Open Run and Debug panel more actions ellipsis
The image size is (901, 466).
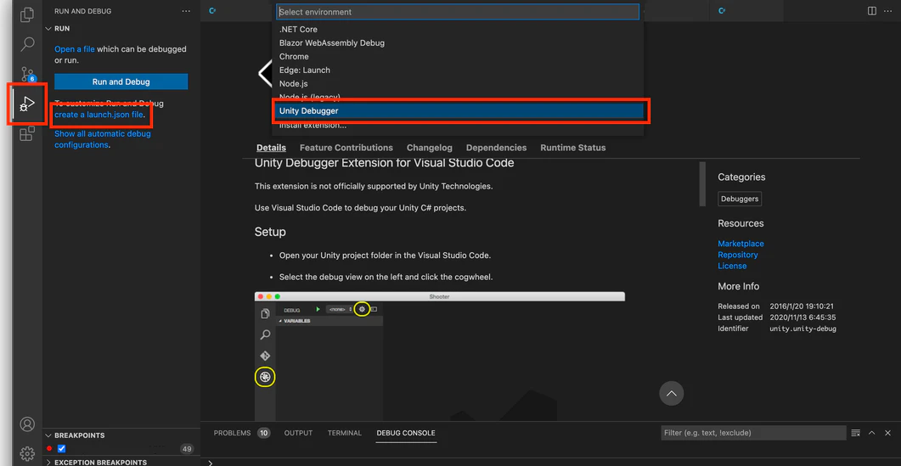pyautogui.click(x=186, y=11)
